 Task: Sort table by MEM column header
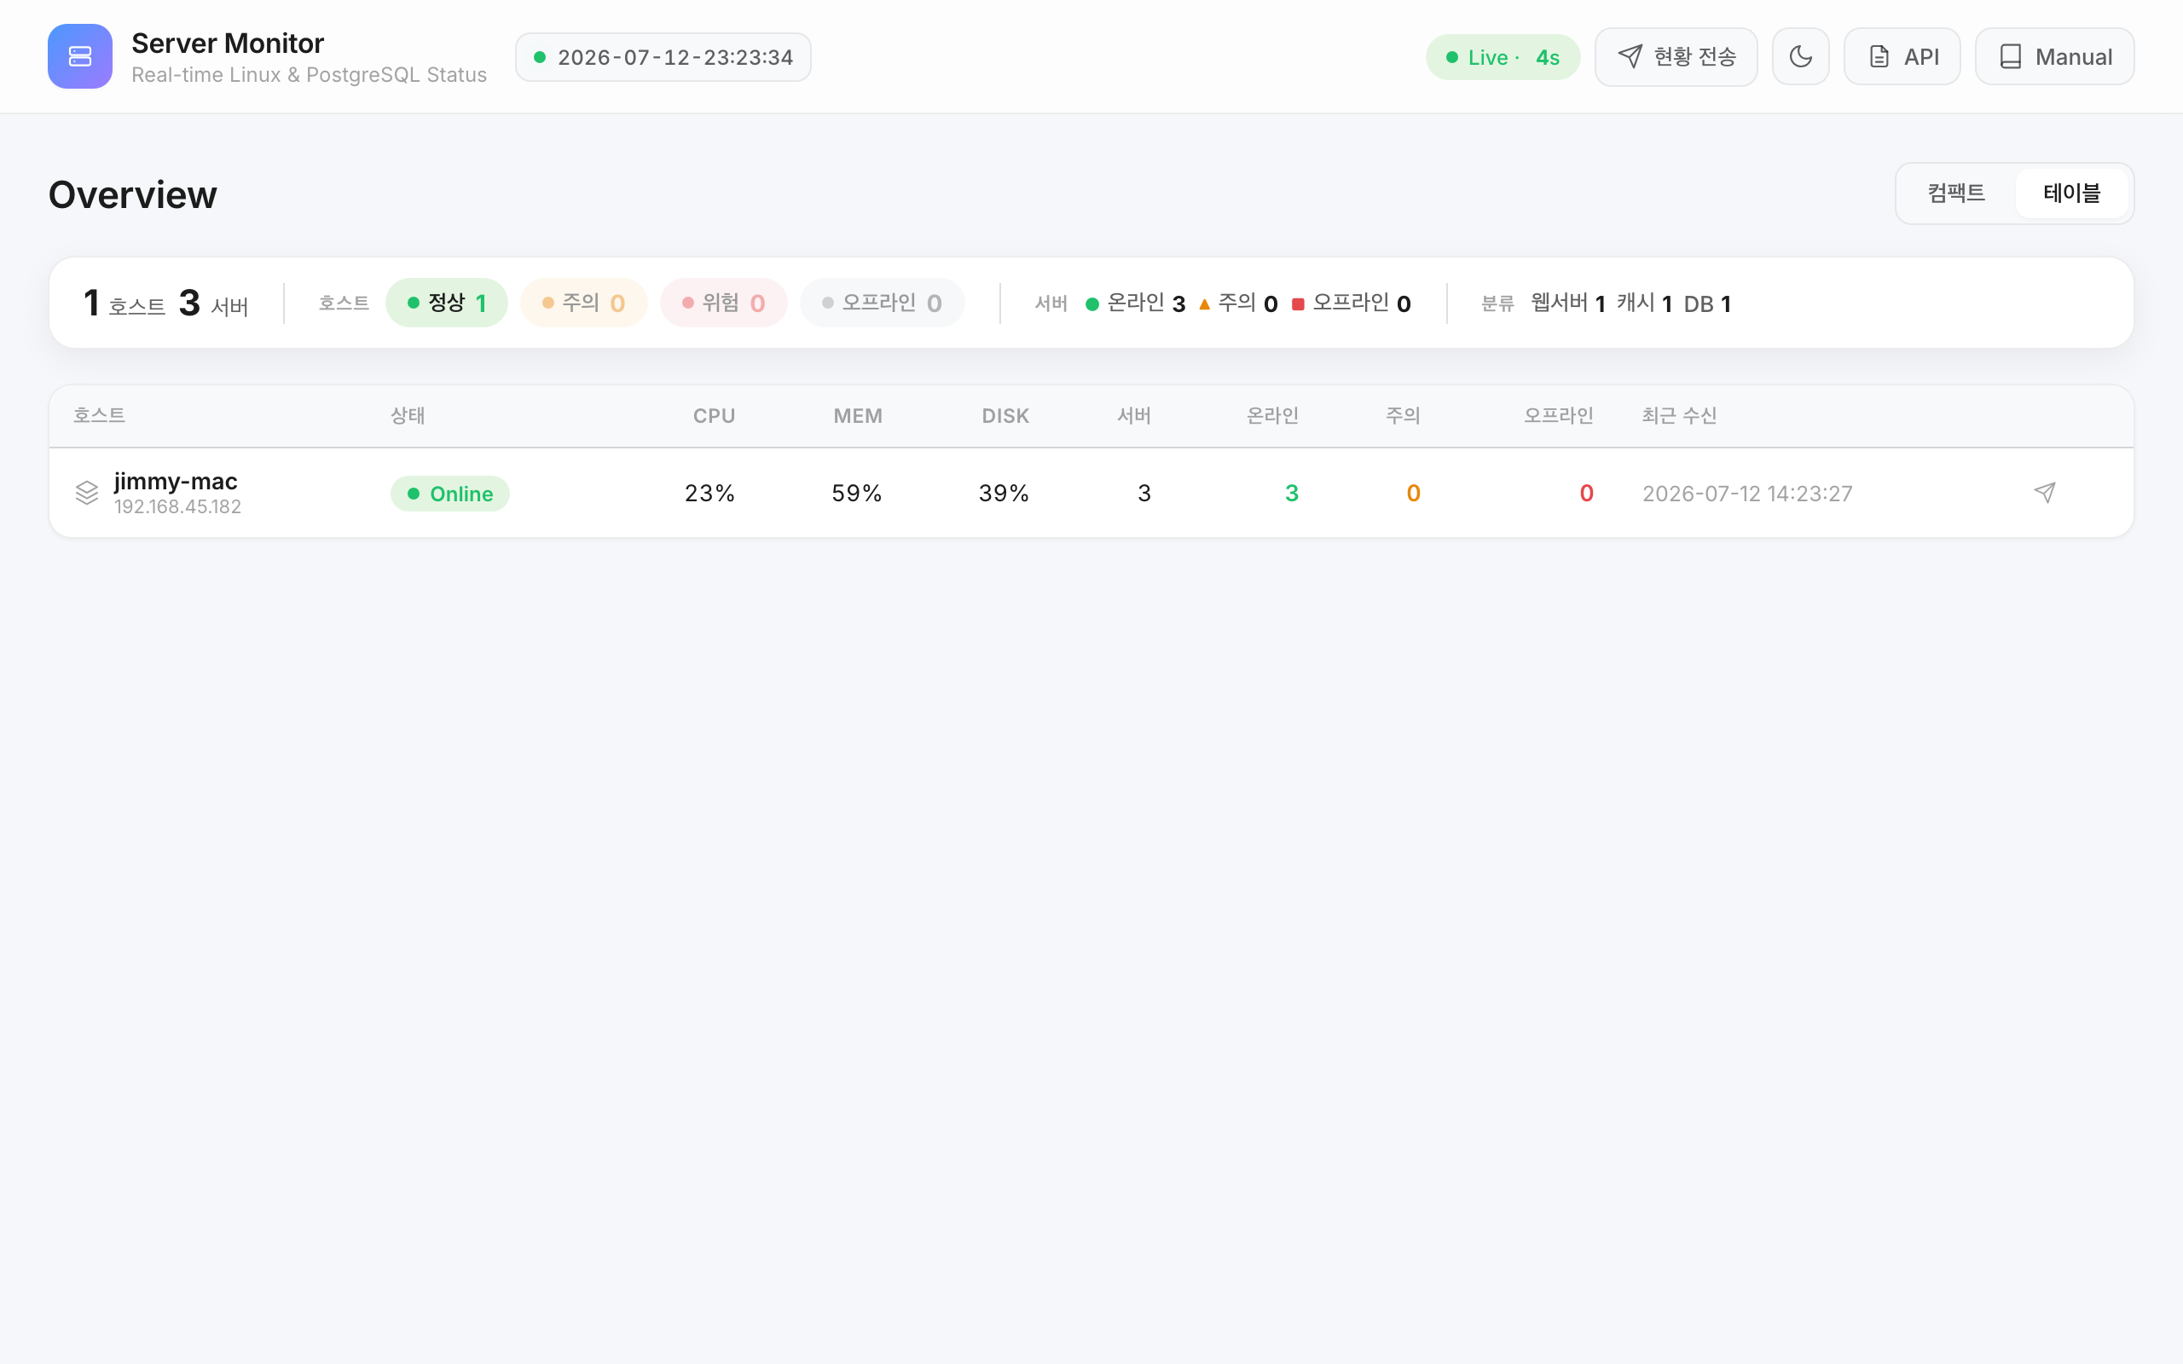[858, 416]
